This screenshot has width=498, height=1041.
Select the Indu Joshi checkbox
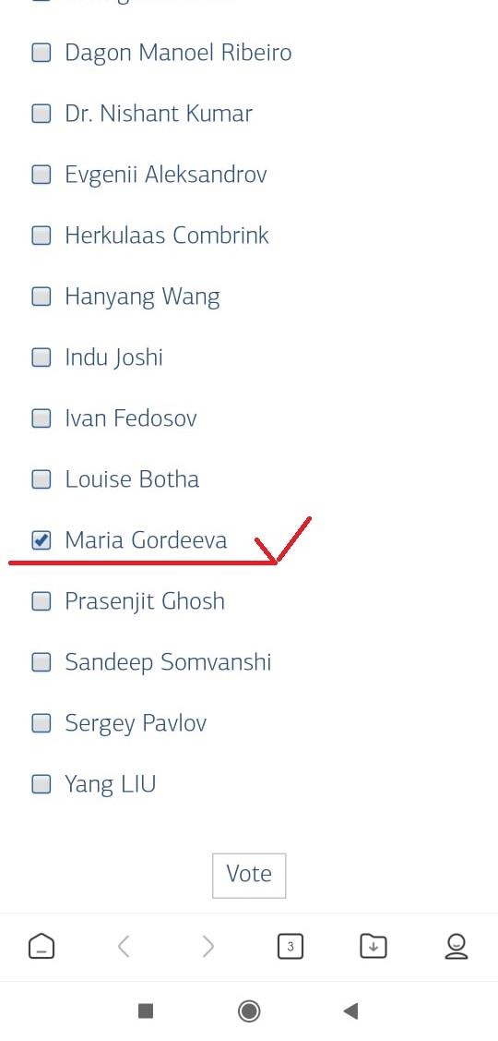tap(41, 357)
